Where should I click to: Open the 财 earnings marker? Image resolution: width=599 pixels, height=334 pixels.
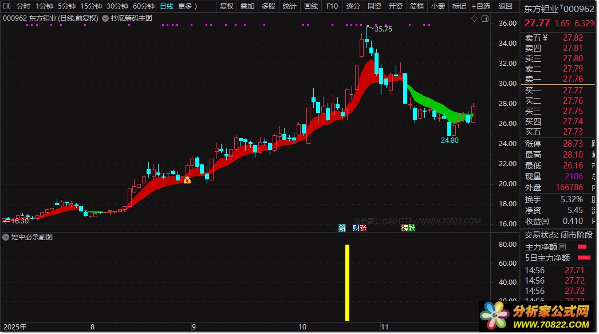pyautogui.click(x=356, y=228)
